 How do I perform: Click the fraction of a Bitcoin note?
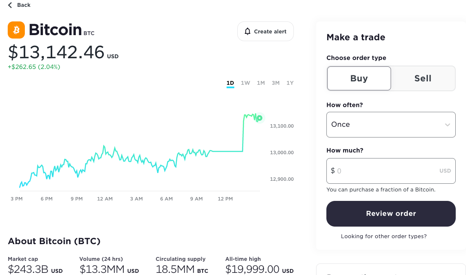(381, 190)
